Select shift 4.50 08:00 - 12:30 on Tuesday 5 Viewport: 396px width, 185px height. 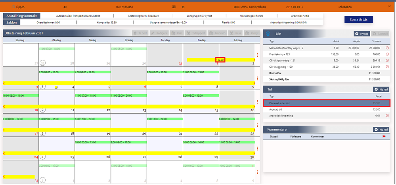(93, 72)
